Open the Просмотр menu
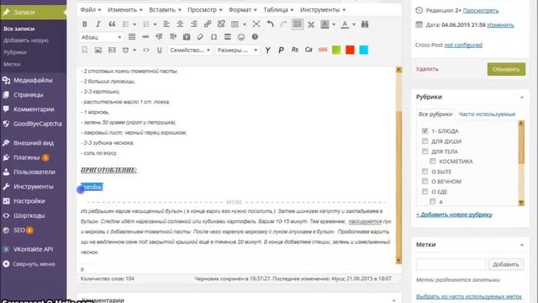 [x=205, y=10]
